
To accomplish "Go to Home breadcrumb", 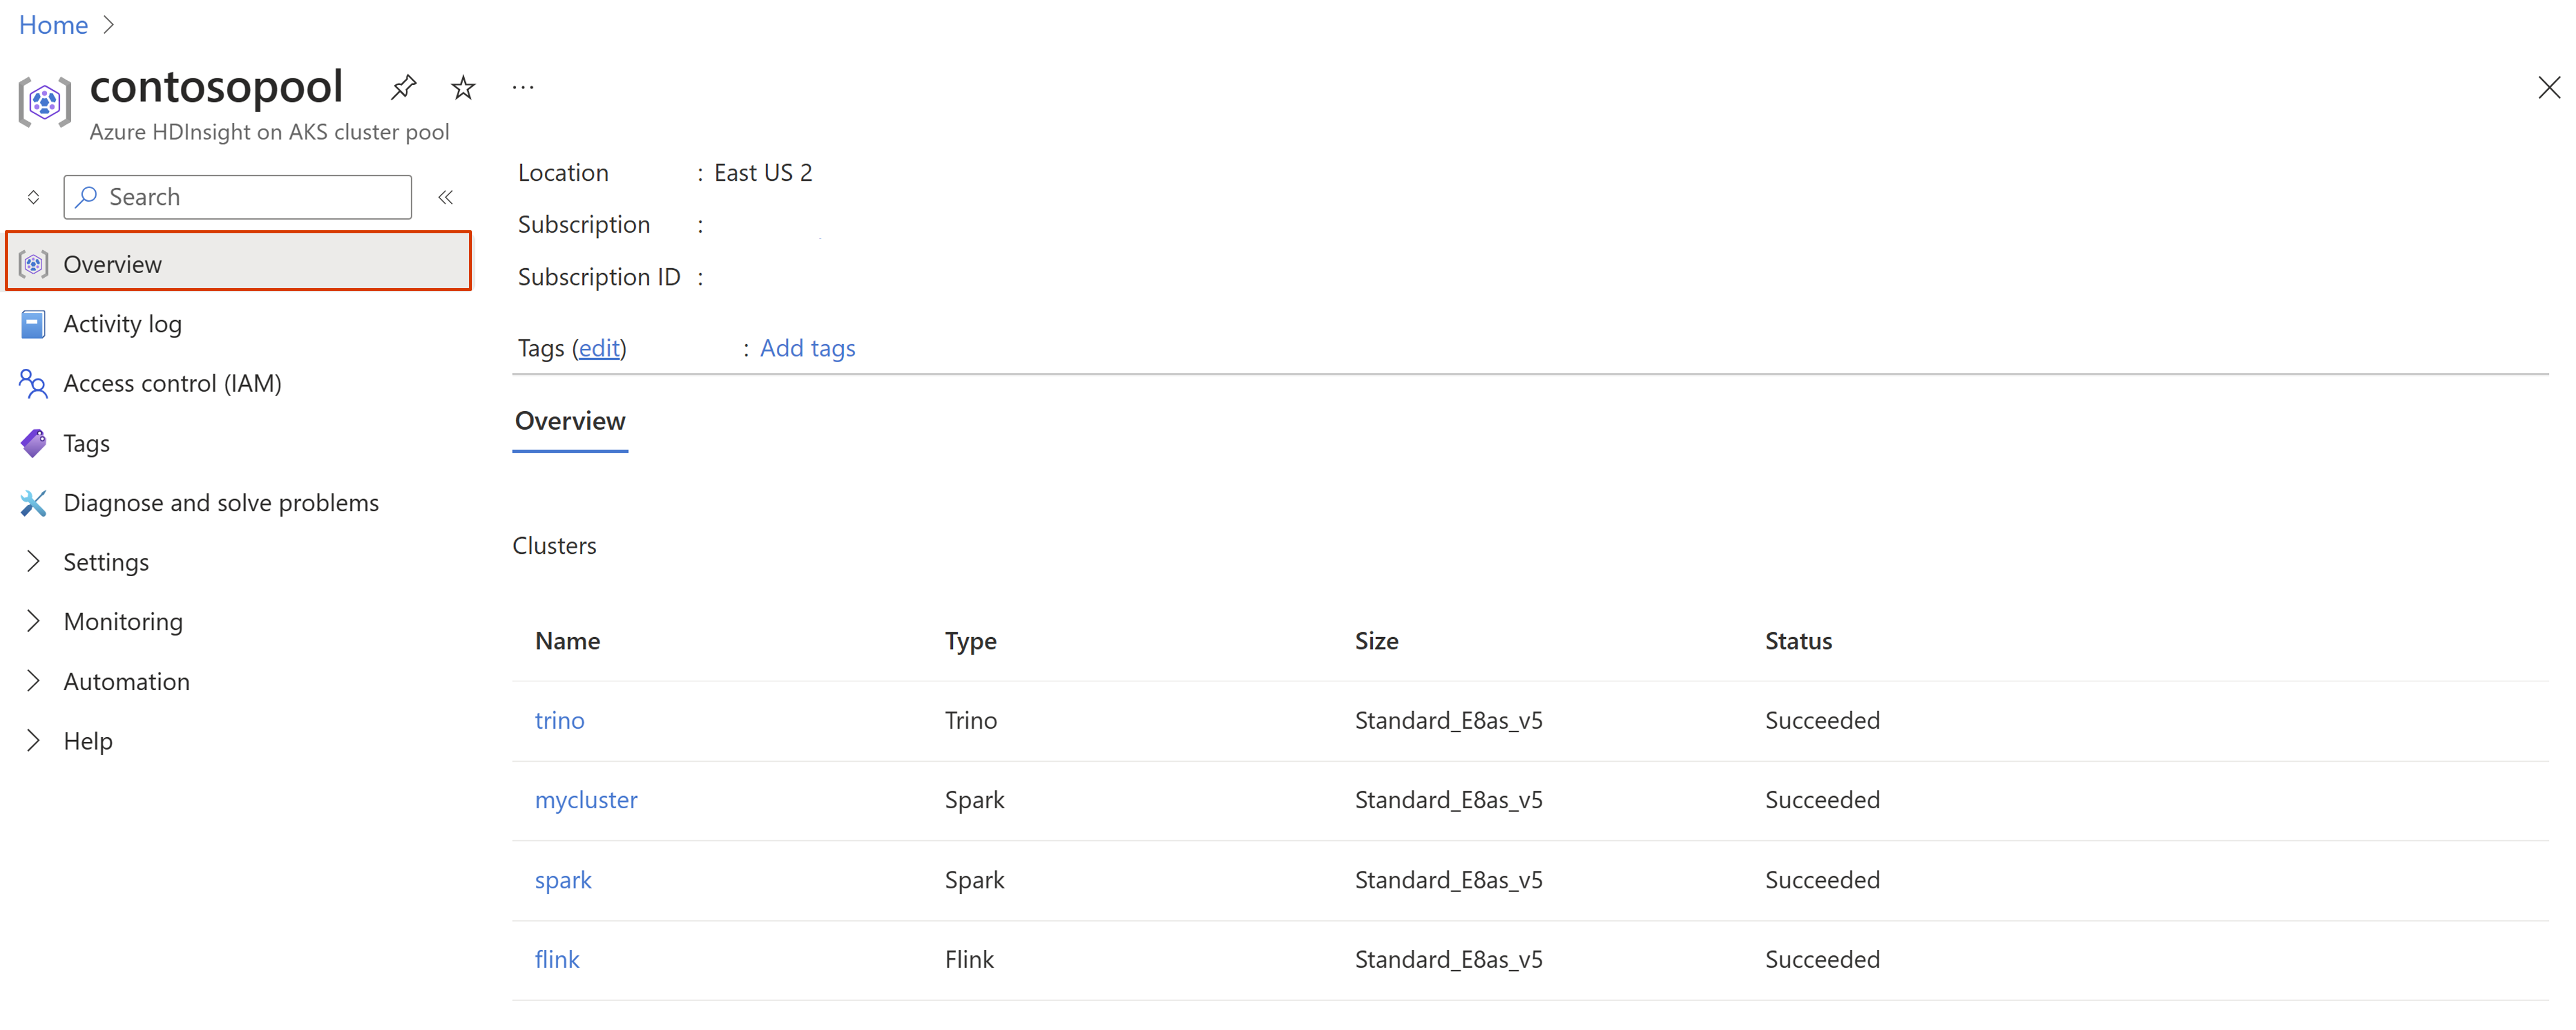I will [x=53, y=25].
